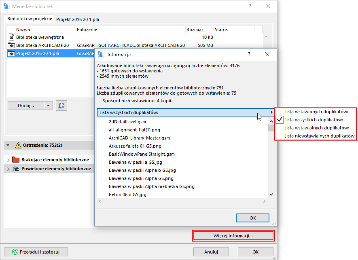Click the Projekt 2016 20 1.pla row icon

pyautogui.click(x=11, y=53)
